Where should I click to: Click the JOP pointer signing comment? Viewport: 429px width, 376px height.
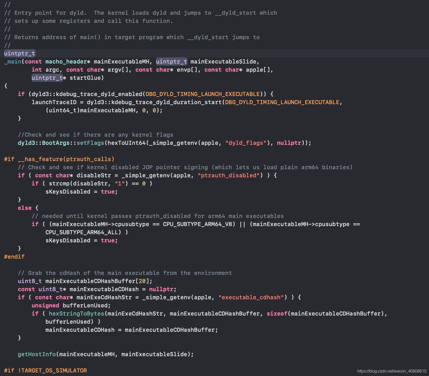point(185,167)
